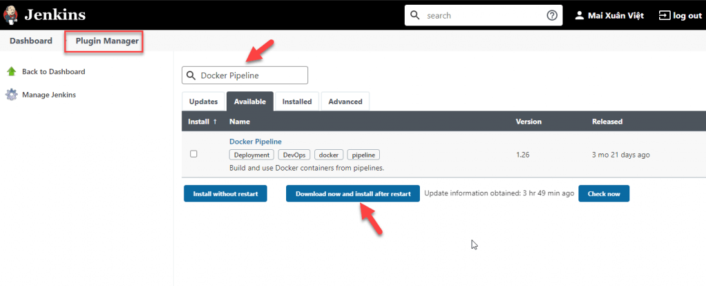Click the magnifier icon in plugin filter box
This screenshot has width=706, height=286.
tap(191, 76)
